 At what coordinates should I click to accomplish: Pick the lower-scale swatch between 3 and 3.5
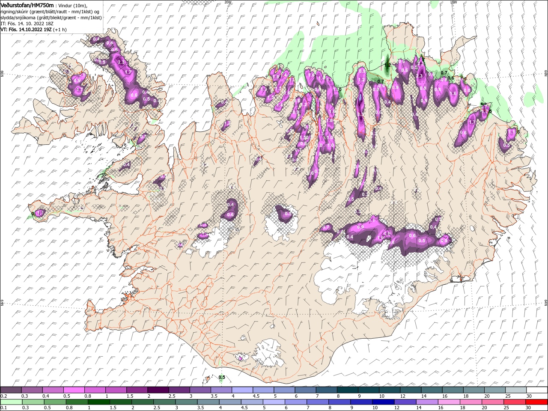[187, 402]
